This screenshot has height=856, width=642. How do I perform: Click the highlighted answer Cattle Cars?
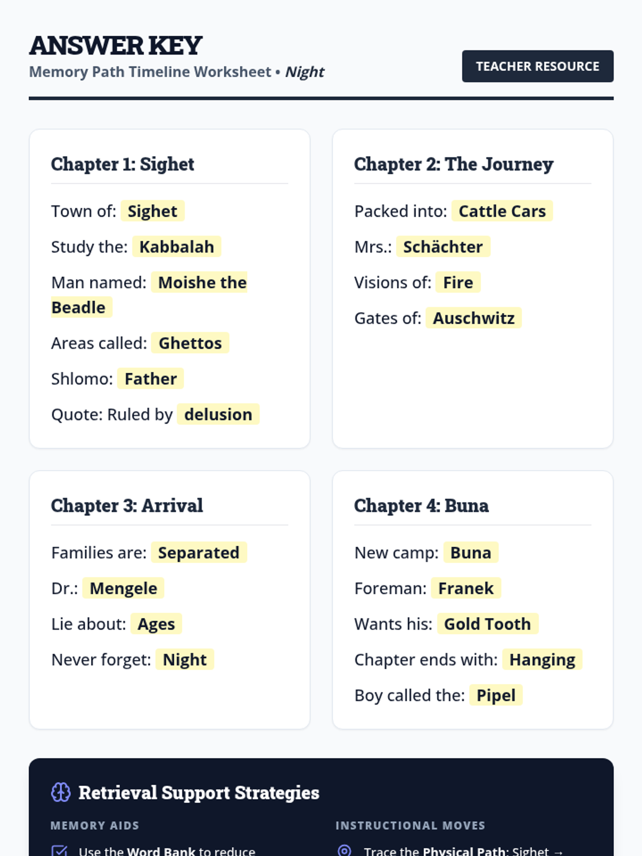click(502, 211)
